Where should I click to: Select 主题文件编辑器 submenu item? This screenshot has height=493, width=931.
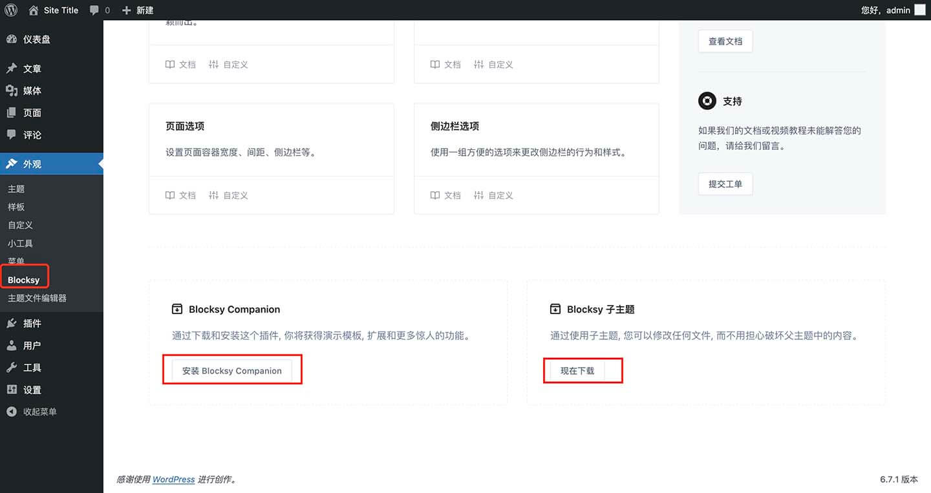click(x=37, y=298)
